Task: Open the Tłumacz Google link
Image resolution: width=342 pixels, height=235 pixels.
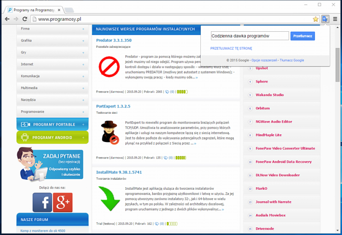Action: click(x=291, y=60)
